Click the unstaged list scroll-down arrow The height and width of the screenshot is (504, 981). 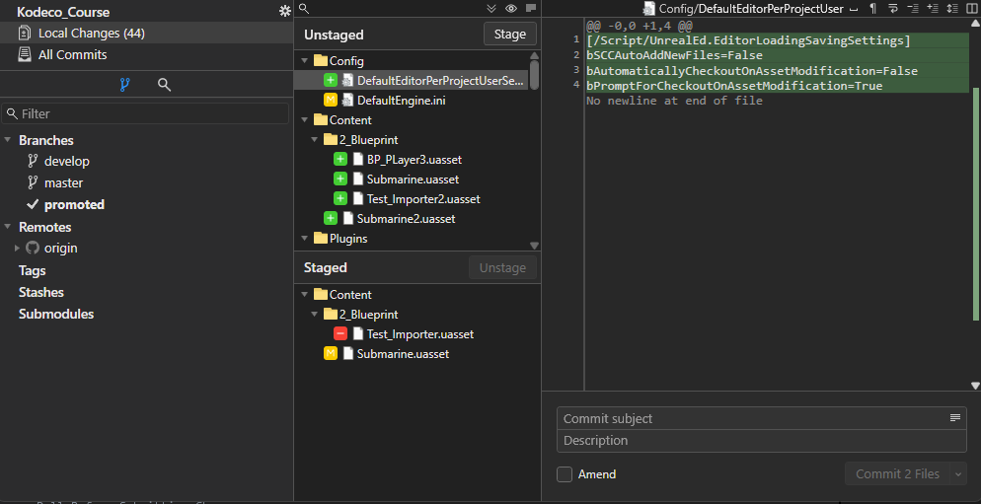(x=534, y=246)
